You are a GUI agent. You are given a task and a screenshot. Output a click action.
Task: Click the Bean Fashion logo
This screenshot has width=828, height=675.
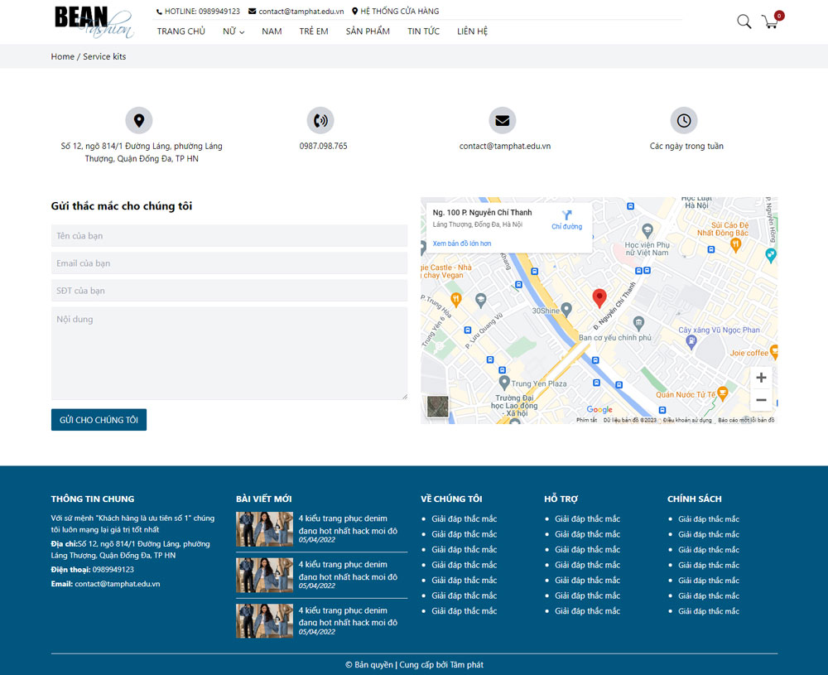(93, 22)
